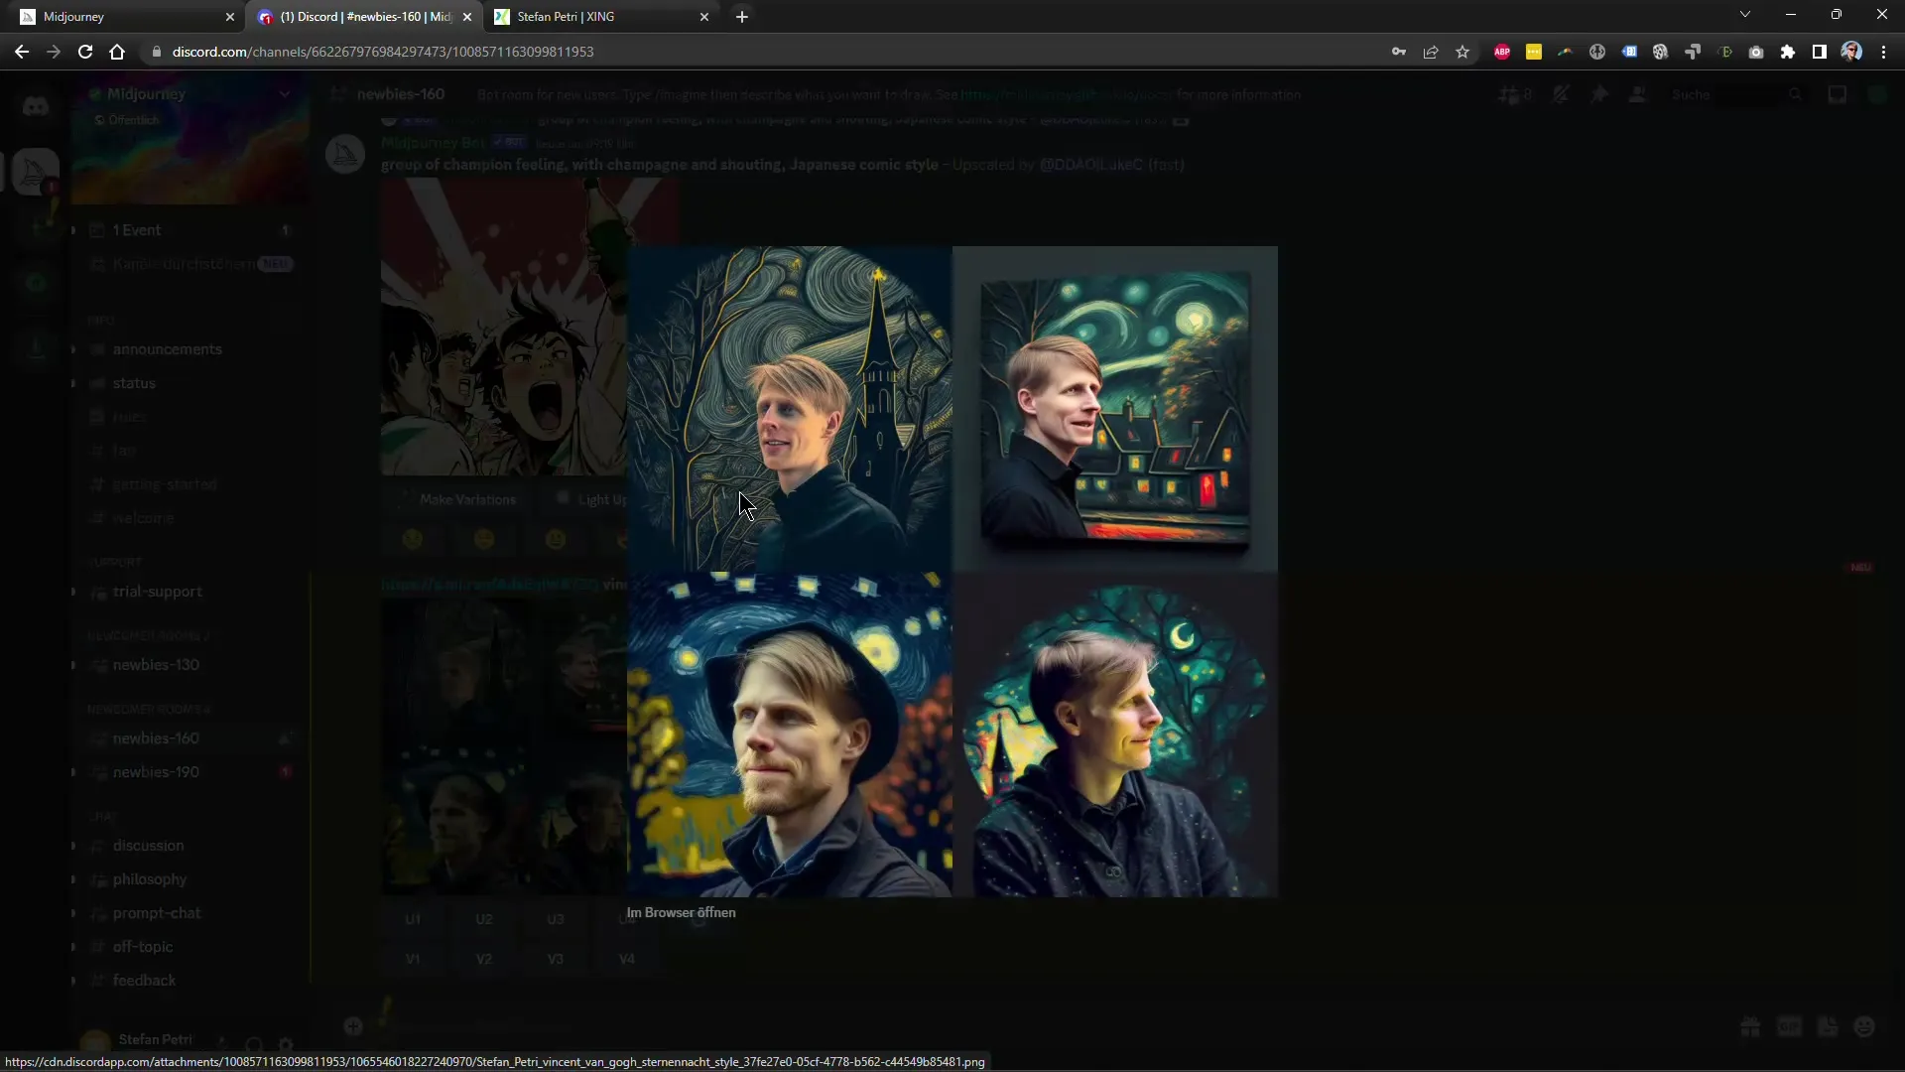This screenshot has width=1905, height=1072.
Task: Open the Chrome three-dot menu
Action: pyautogui.click(x=1883, y=52)
